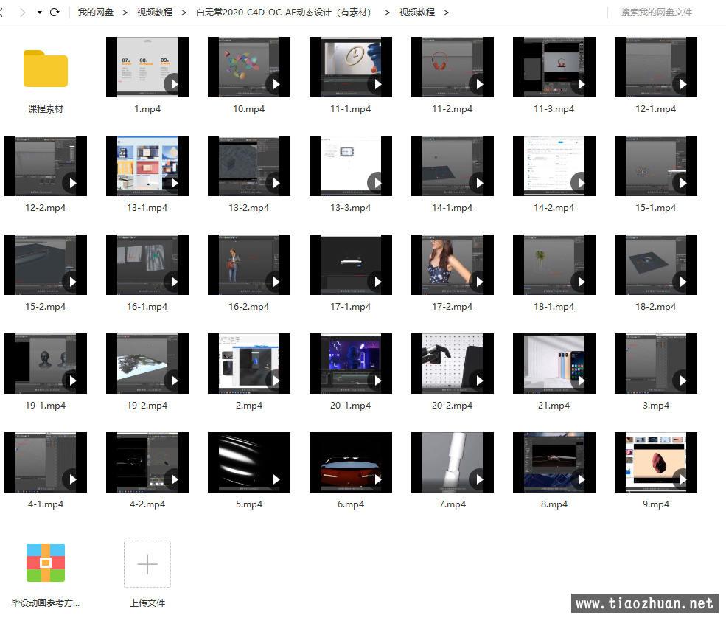Open the navigation history dropdown arrow
The height and width of the screenshot is (618, 726).
click(39, 13)
